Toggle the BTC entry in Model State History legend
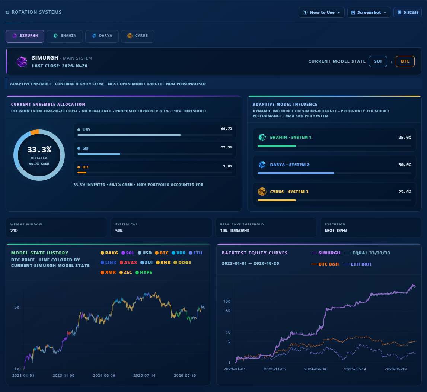The height and width of the screenshot is (392, 427). (162, 253)
